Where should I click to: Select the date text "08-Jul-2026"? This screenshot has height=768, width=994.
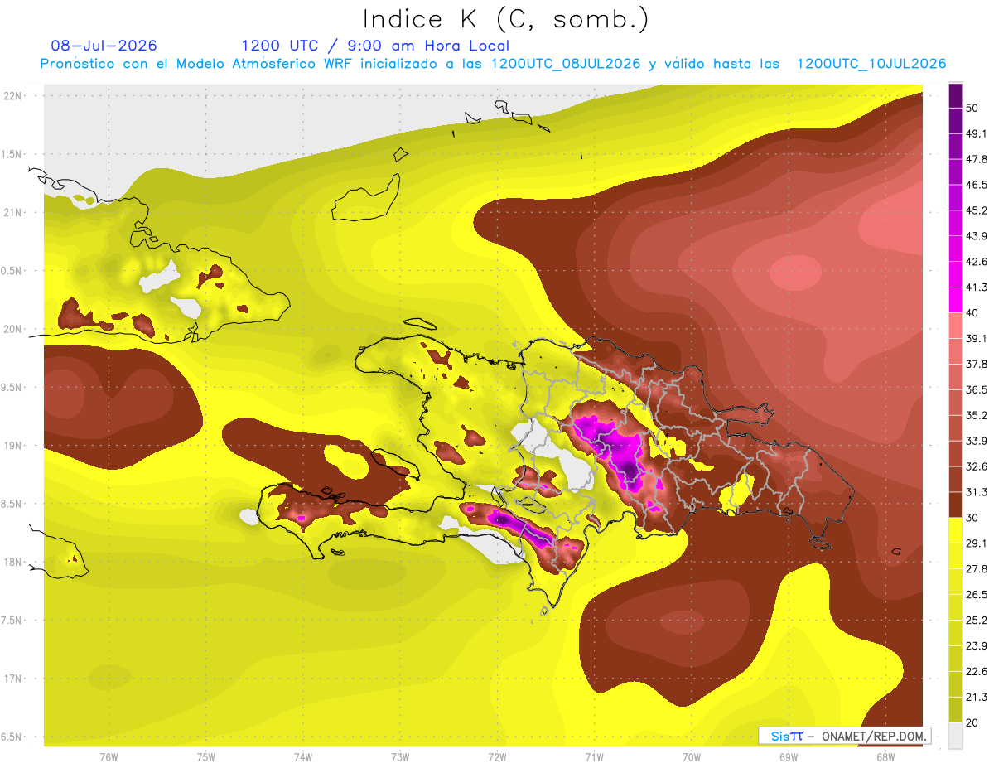tap(104, 46)
